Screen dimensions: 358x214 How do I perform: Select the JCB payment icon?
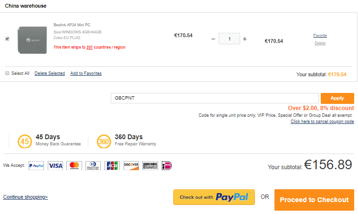click(112, 166)
